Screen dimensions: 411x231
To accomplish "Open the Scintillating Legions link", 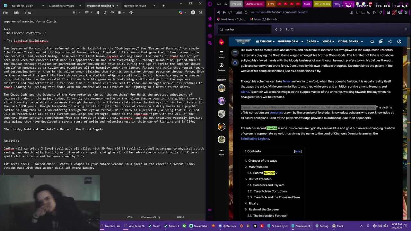I will click(255, 139).
